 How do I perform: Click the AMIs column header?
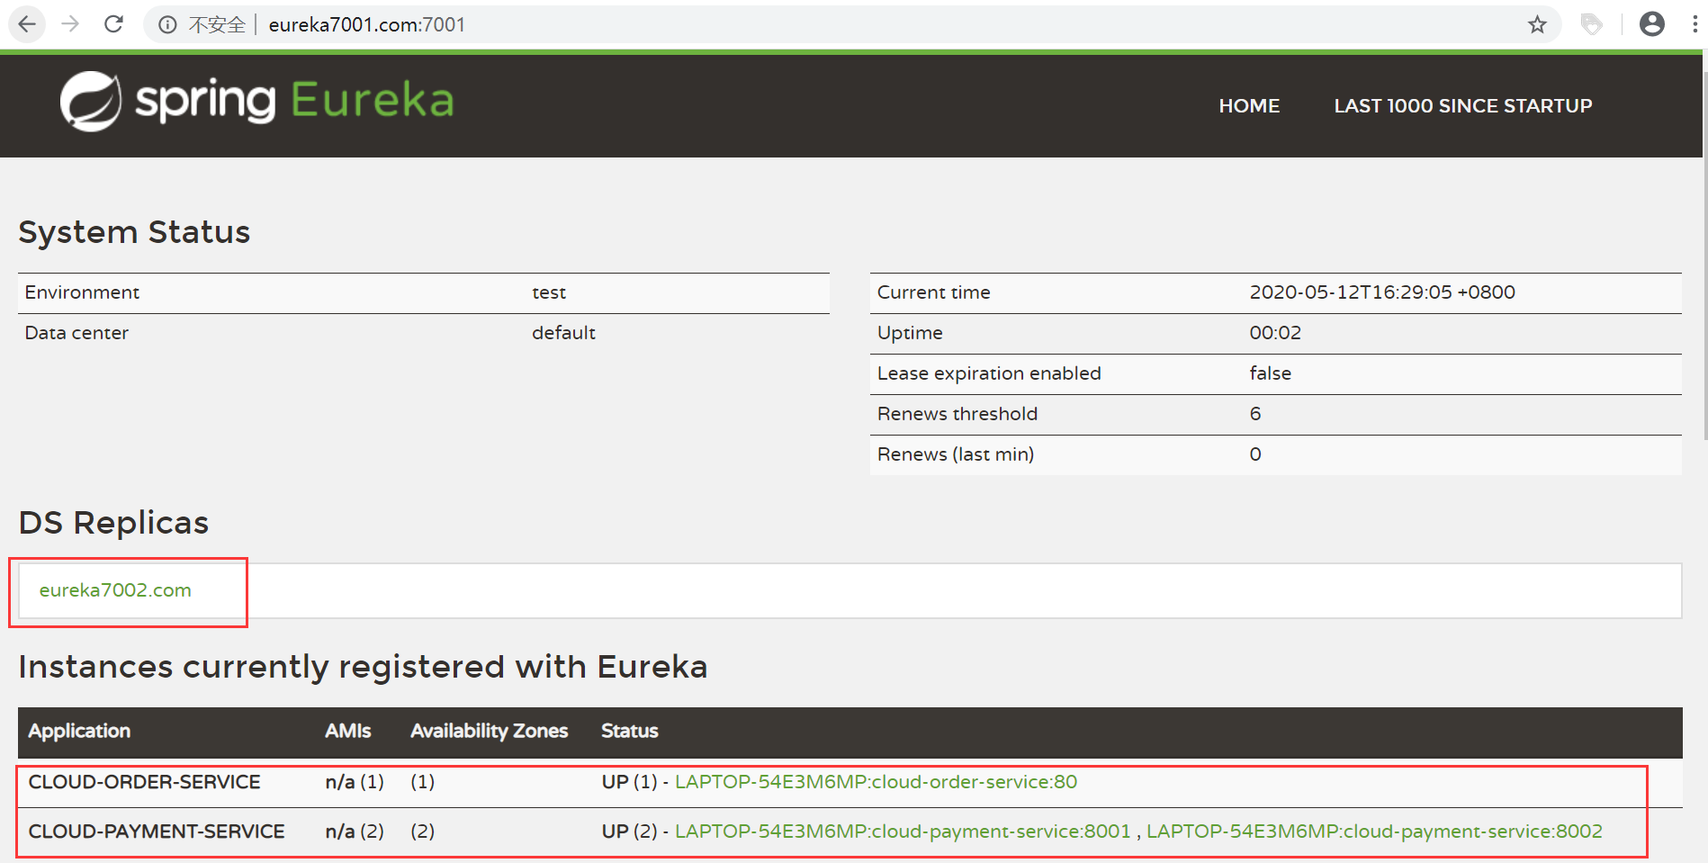click(348, 731)
